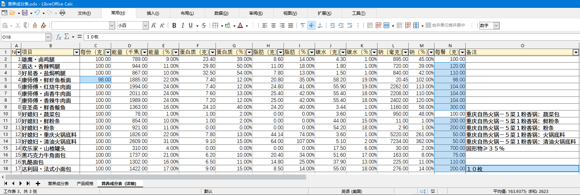This screenshot has height=195, width=580.
Task: Open the Function Wizard fx icon
Action: tap(59, 37)
